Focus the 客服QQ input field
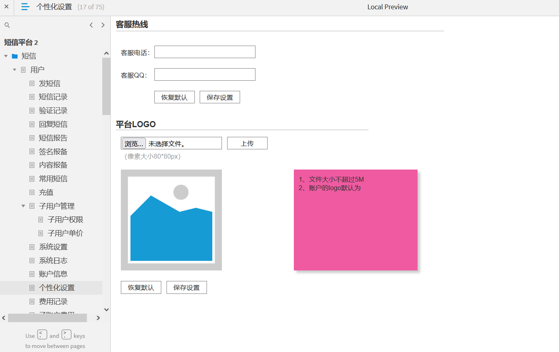The width and height of the screenshot is (559, 352). pyautogui.click(x=205, y=75)
